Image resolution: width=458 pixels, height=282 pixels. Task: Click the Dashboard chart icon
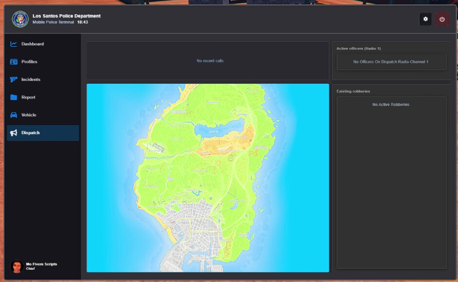[14, 44]
